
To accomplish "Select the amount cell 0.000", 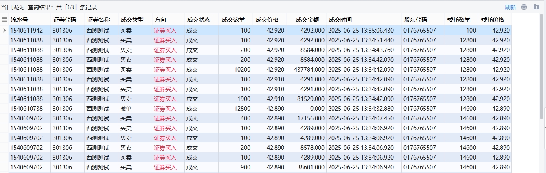I will click(x=317, y=109).
